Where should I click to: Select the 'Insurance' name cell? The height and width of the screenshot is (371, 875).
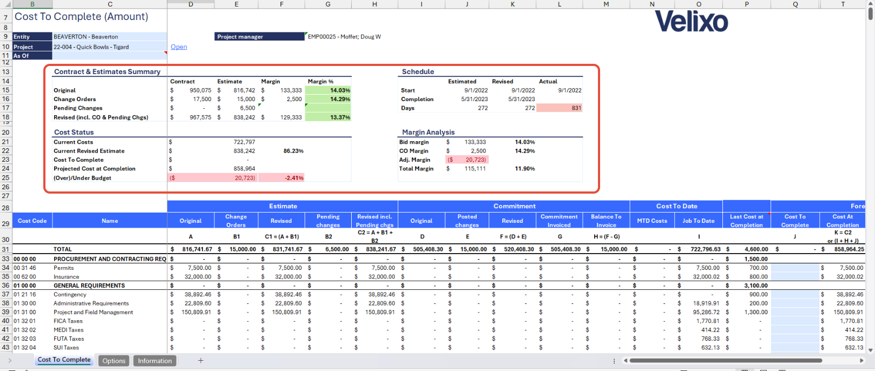pyautogui.click(x=110, y=277)
